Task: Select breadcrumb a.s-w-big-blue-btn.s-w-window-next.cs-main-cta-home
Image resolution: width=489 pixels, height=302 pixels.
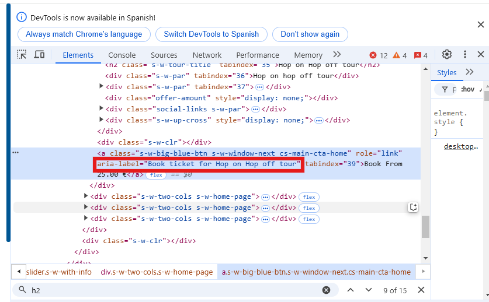Action: [x=316, y=272]
